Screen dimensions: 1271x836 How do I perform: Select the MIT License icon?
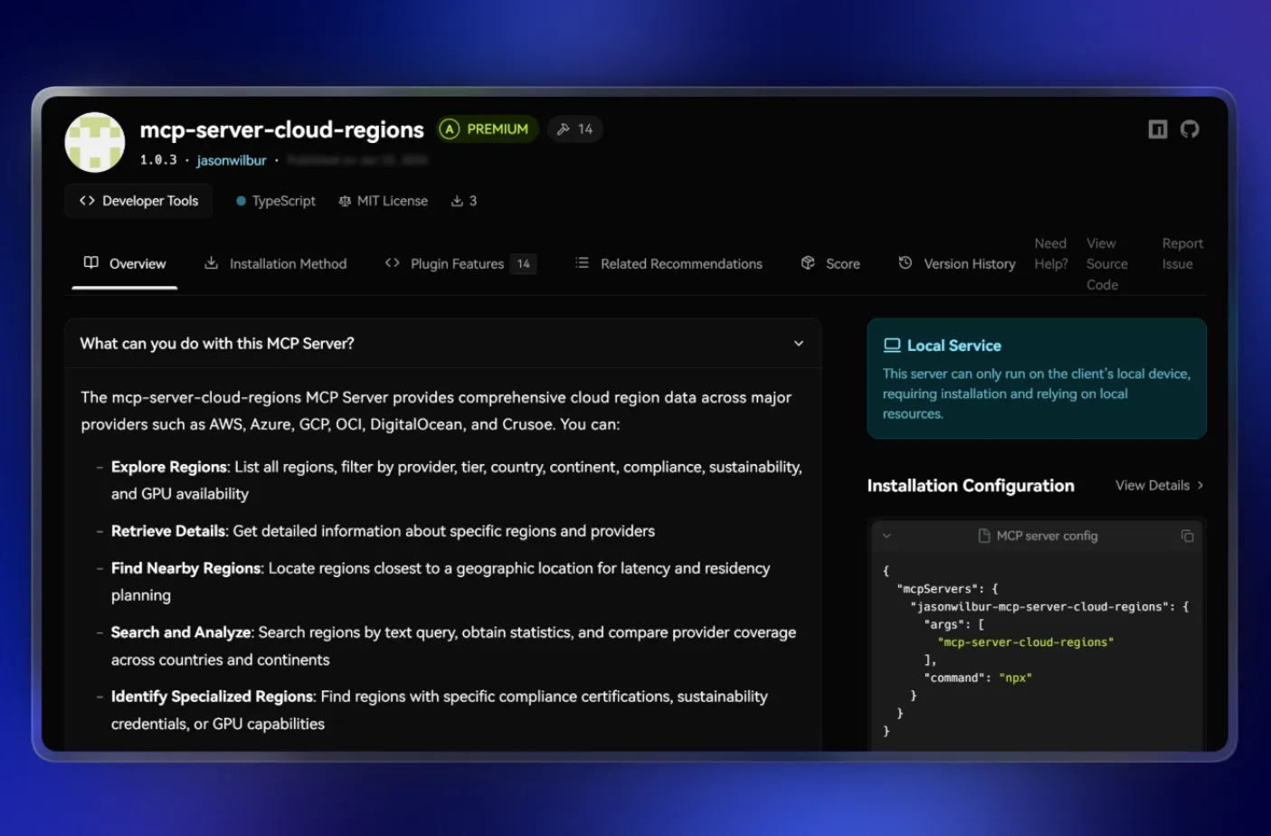[345, 200]
